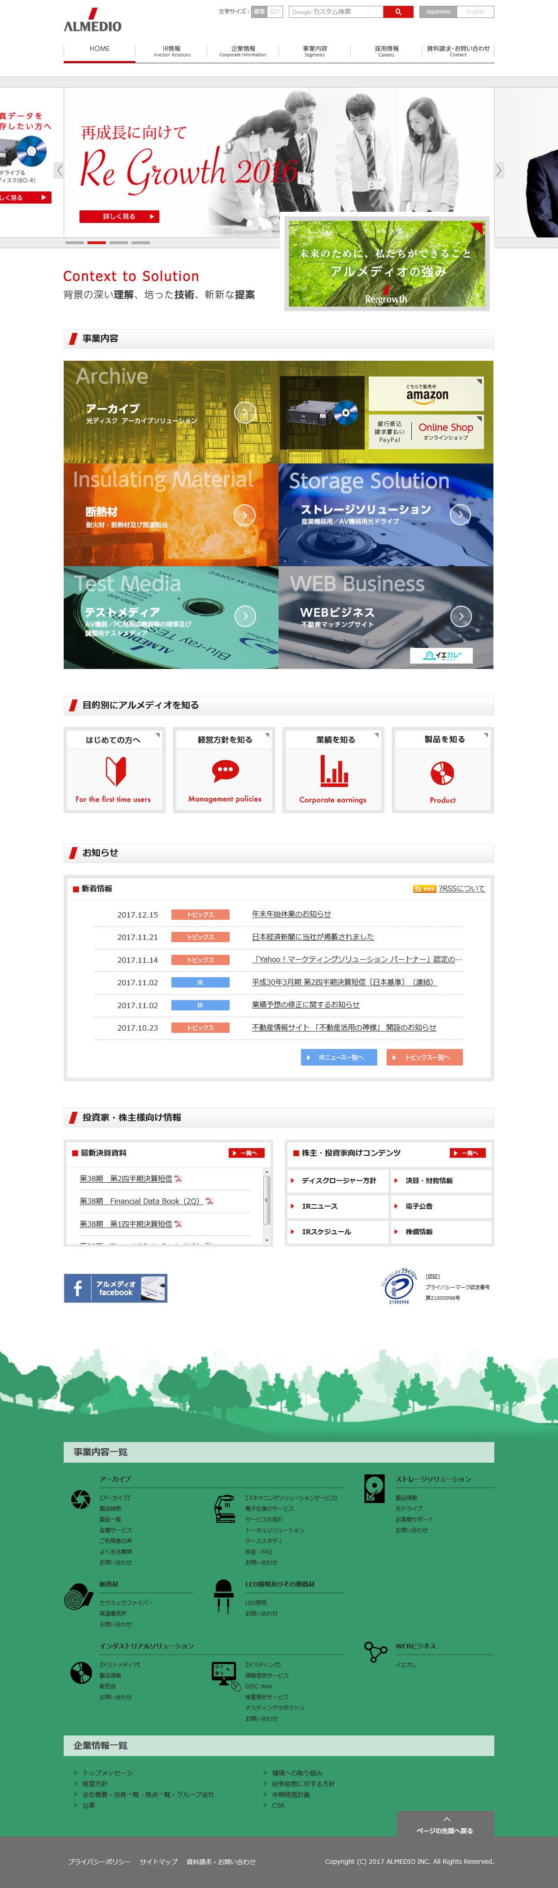Set font size to enlarged (拡大)

pyautogui.click(x=275, y=12)
